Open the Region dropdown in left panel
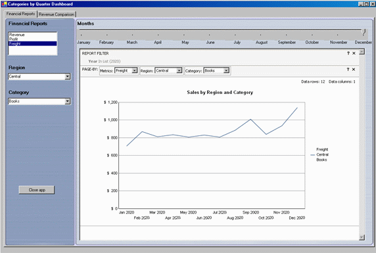This screenshot has height=253, width=376. 68,76
